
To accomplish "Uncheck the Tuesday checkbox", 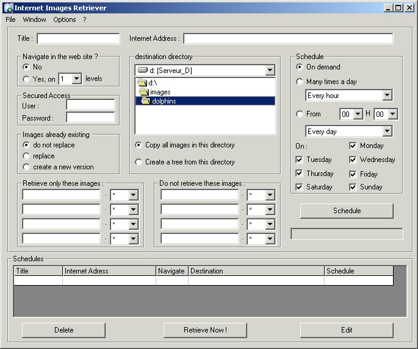I will tap(299, 160).
